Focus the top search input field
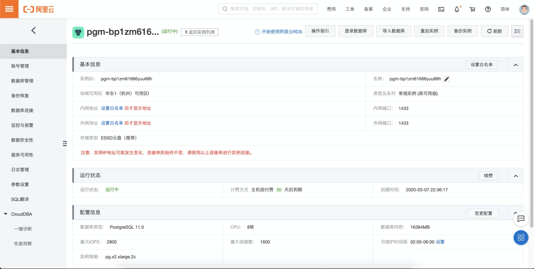Viewport: 534px width, 269px height. click(268, 9)
